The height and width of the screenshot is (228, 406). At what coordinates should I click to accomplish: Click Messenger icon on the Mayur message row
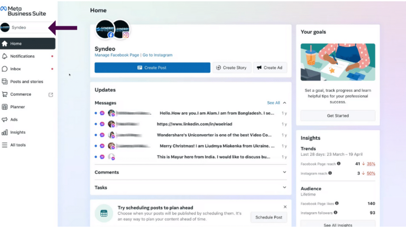(x=102, y=157)
